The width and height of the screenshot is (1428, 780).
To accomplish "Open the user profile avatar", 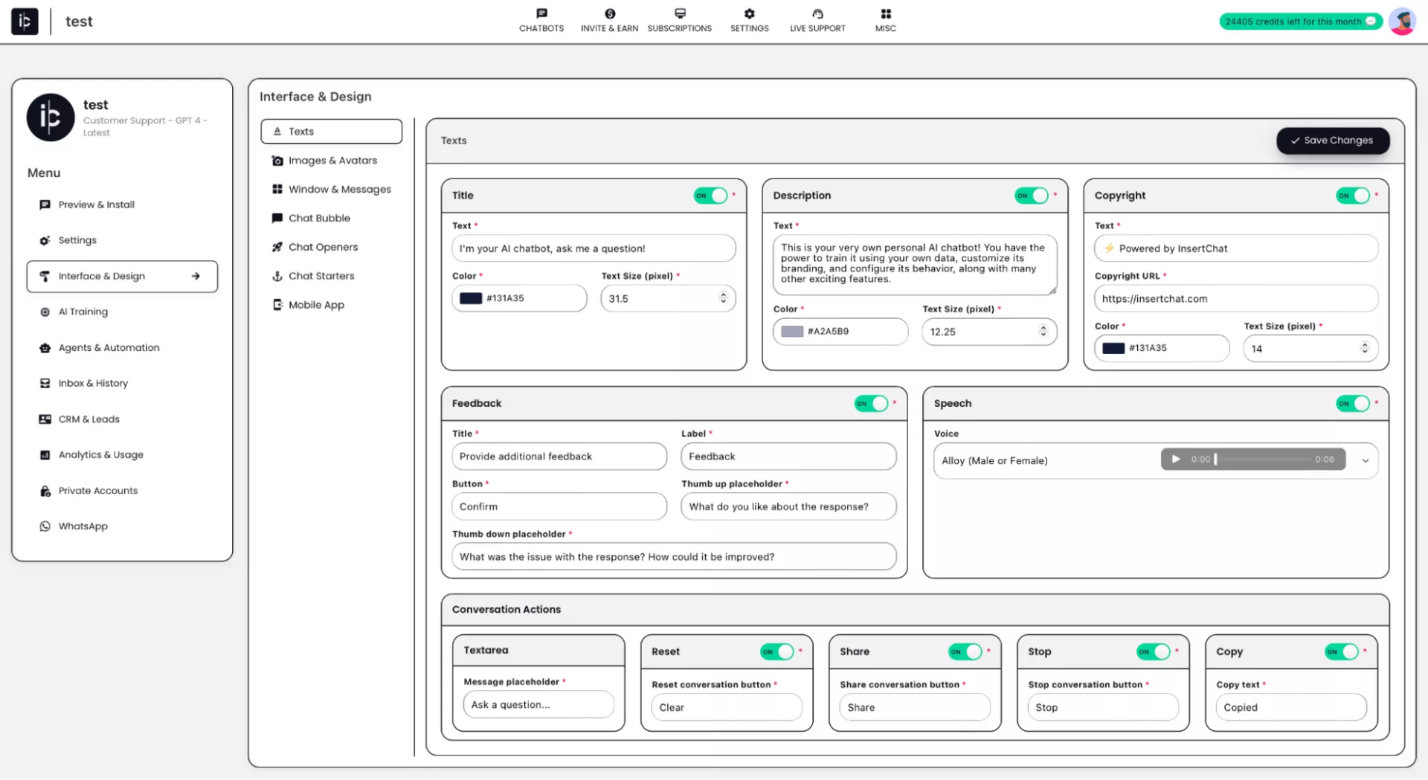I will click(1401, 22).
